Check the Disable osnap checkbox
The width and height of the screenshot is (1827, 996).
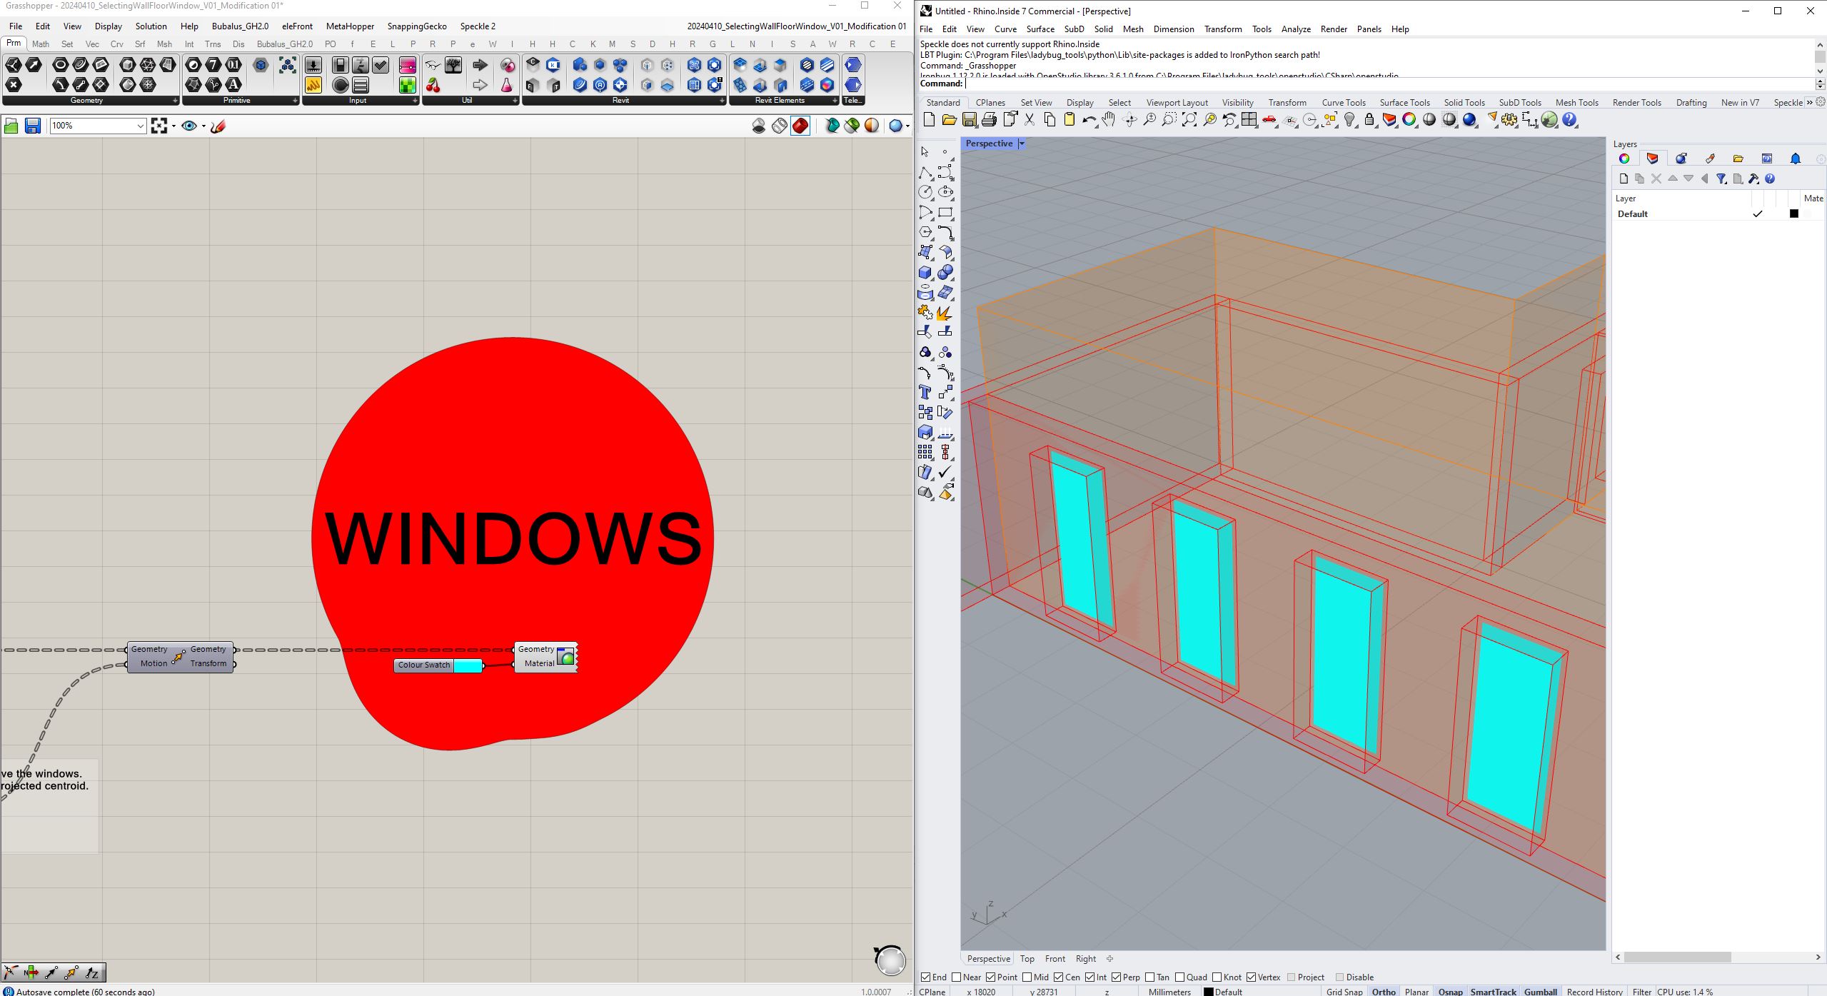tap(1339, 977)
